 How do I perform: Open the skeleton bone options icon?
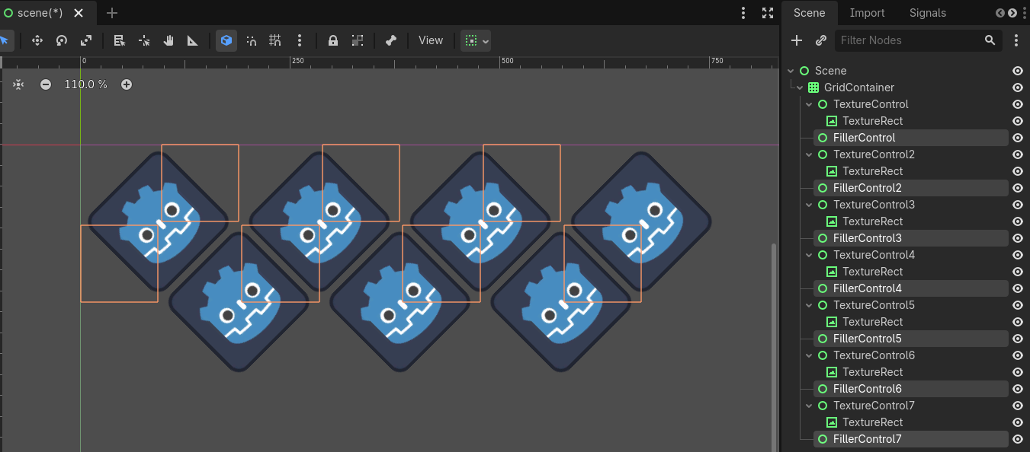click(391, 40)
